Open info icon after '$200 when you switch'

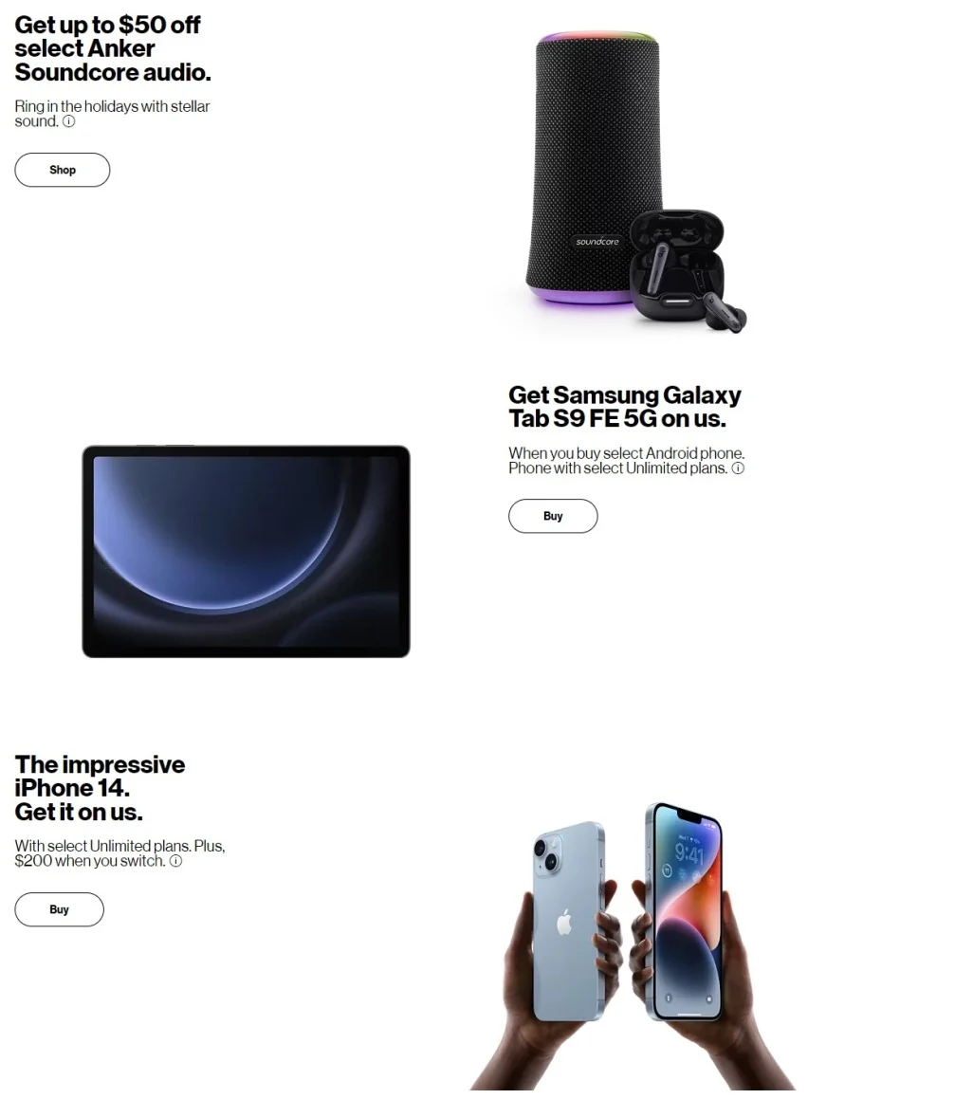click(176, 861)
